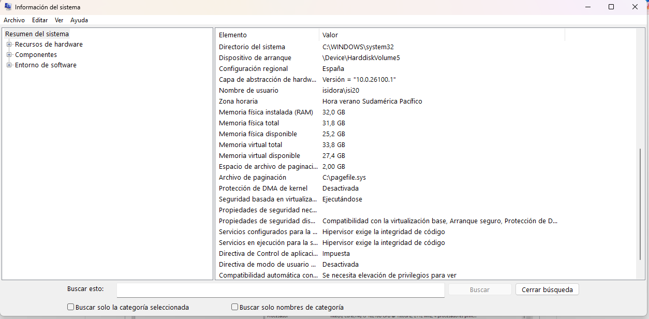Click the System Information app icon in title bar
The height and width of the screenshot is (319, 649).
[8, 7]
